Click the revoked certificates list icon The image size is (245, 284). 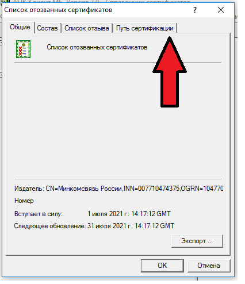point(23,49)
